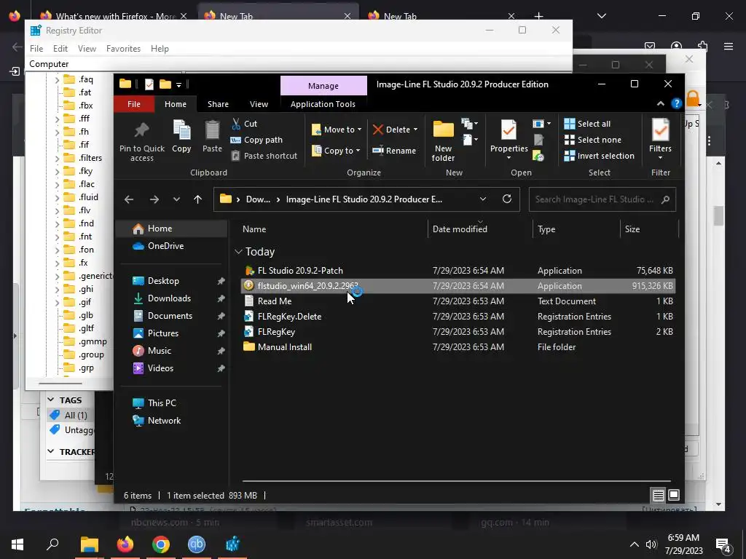Viewport: 746px width, 559px height.
Task: Open qBittorrent from the taskbar
Action: point(197,544)
